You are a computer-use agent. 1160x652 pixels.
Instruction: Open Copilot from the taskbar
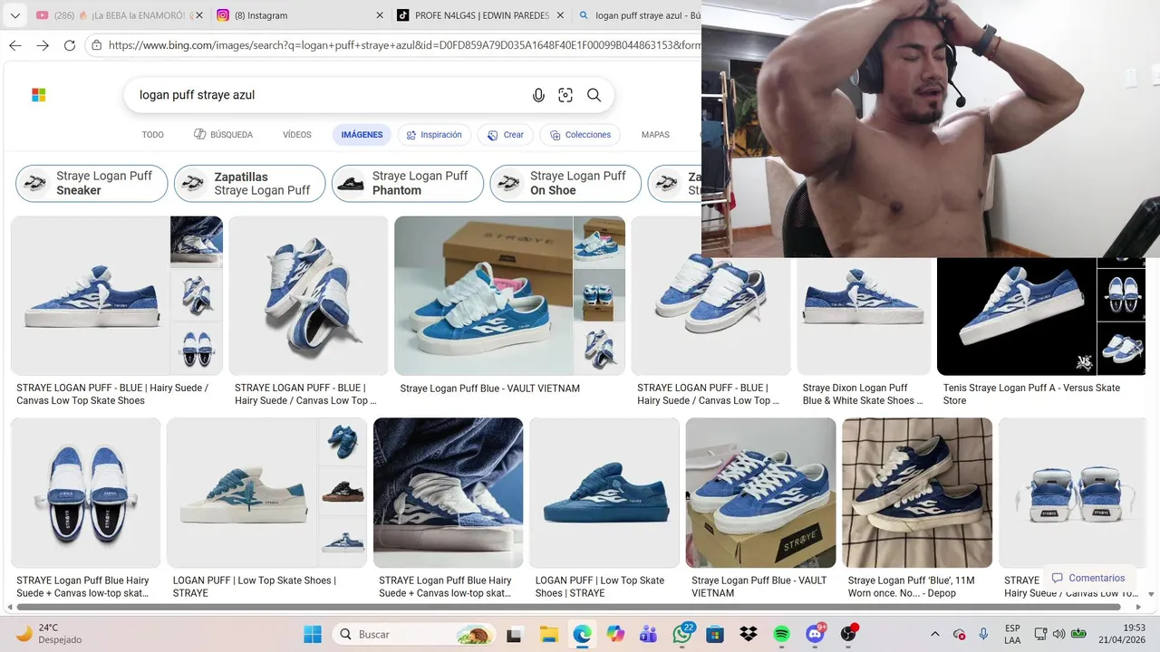coord(615,634)
